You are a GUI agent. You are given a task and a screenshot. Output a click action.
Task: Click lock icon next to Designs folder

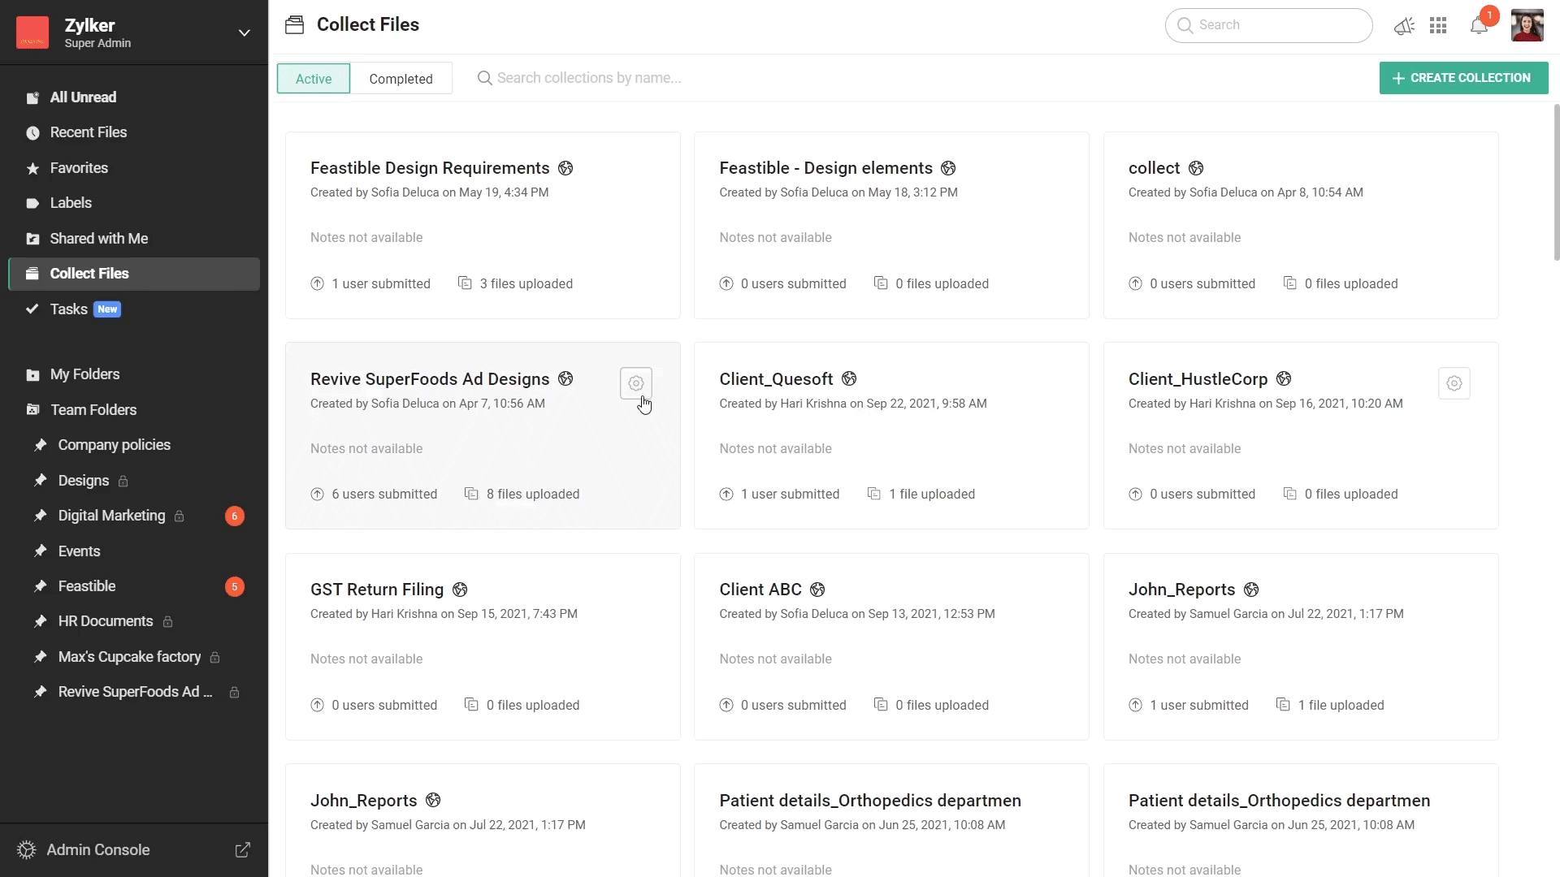pos(123,482)
